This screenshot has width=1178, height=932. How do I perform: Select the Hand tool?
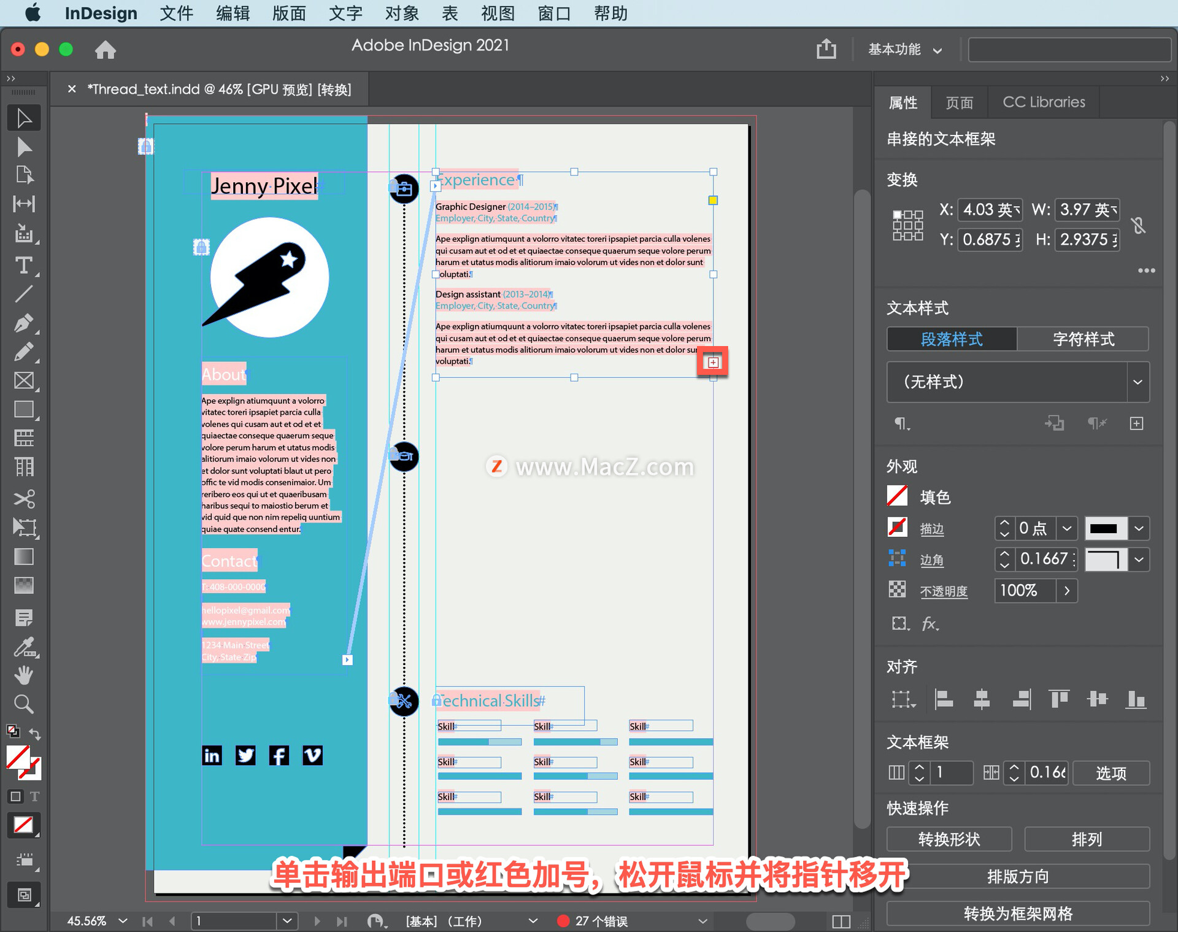pos(24,676)
